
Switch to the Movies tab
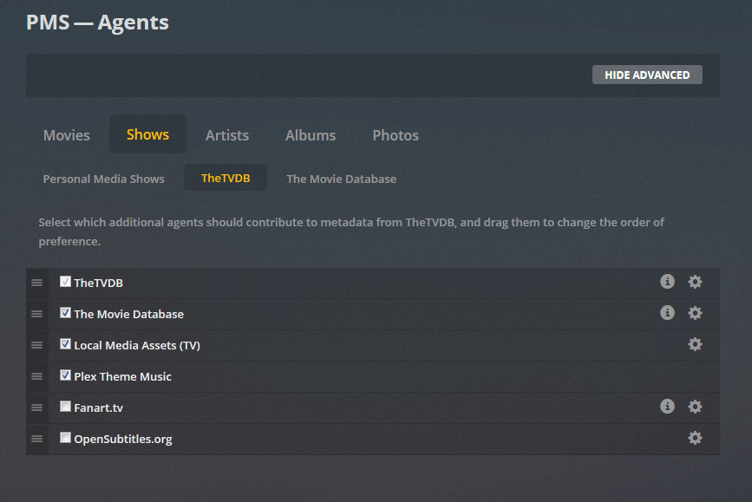click(67, 135)
